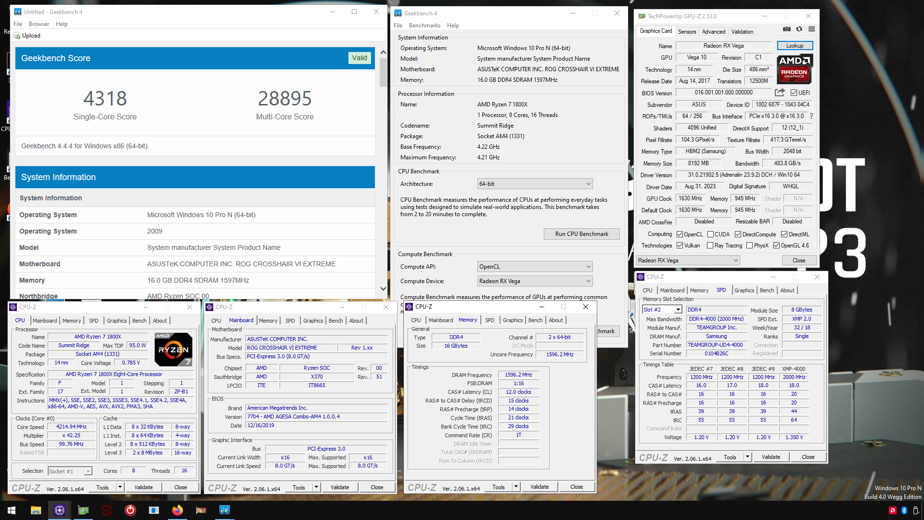Click the Single-Core Score 4318
This screenshot has width=924, height=520.
[105, 98]
